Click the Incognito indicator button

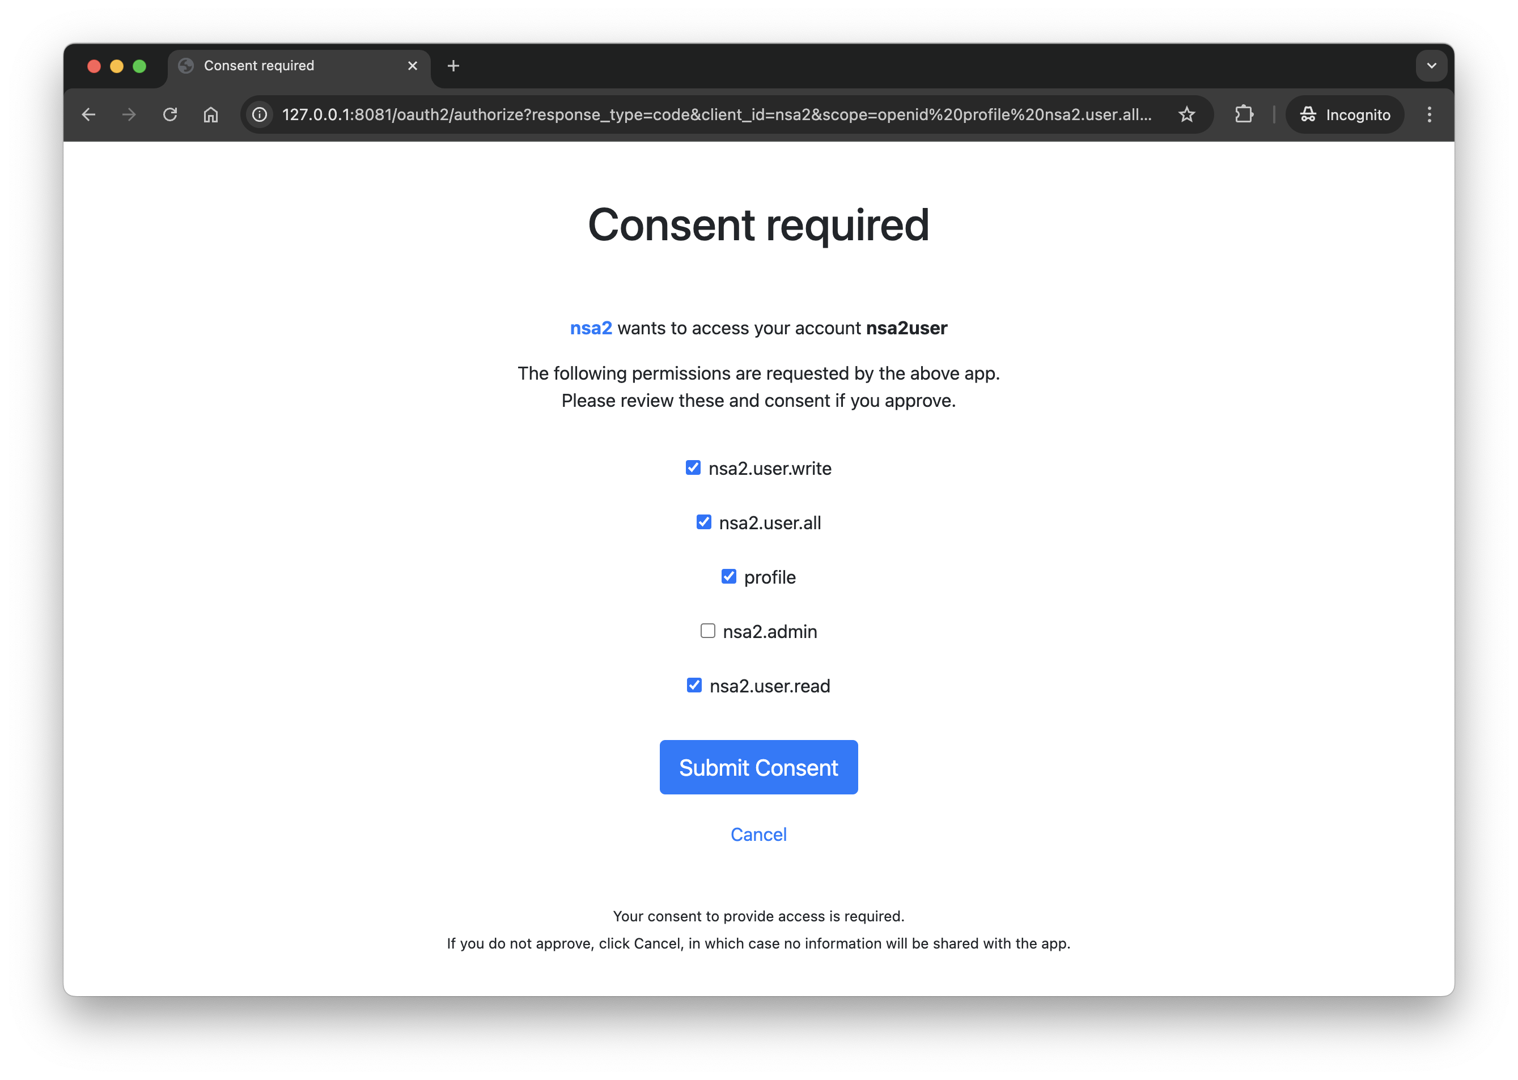1345,114
